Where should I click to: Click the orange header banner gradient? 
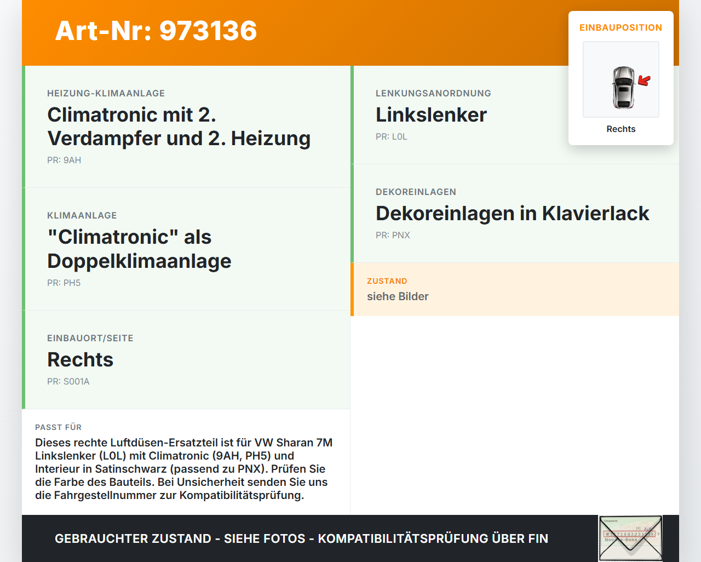click(383, 32)
